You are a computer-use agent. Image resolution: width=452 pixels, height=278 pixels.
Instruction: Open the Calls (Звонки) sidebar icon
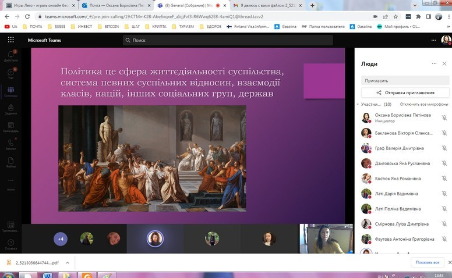pos(10,144)
